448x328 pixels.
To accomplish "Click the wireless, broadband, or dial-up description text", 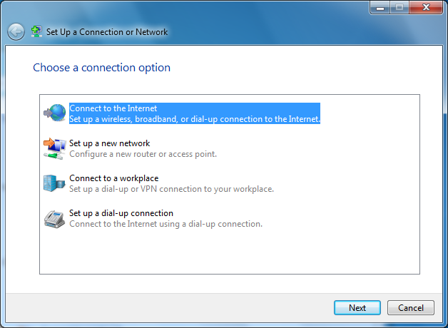I will [x=194, y=119].
